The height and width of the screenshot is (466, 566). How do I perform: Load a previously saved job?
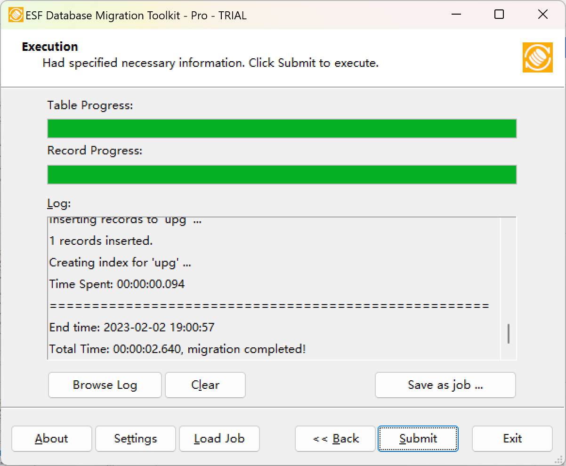(219, 438)
